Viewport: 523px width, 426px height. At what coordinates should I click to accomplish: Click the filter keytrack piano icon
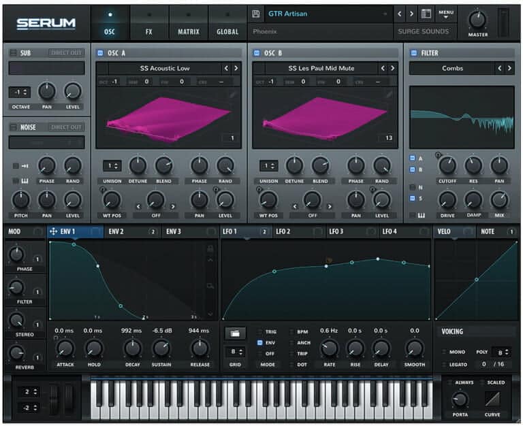(422, 215)
